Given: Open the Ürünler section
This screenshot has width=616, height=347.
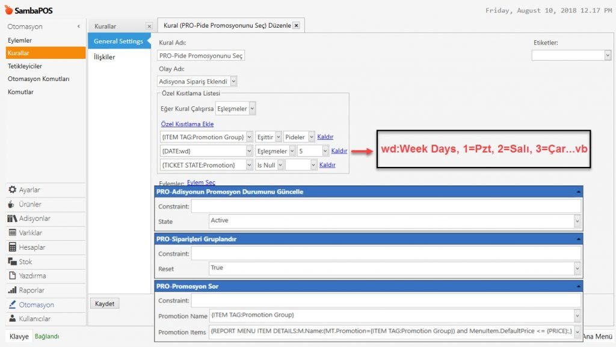Looking at the screenshot, I should pos(46,204).
